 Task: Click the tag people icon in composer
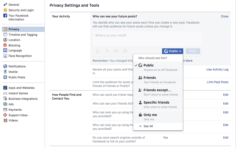pyautogui.click(x=98, y=51)
